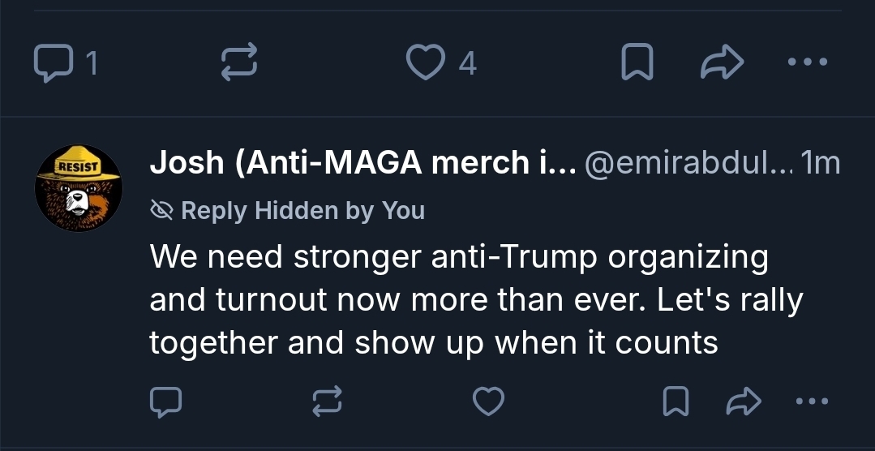The width and height of the screenshot is (875, 451).
Task: Click the 1m timestamp on Josh's reply
Action: 821,165
